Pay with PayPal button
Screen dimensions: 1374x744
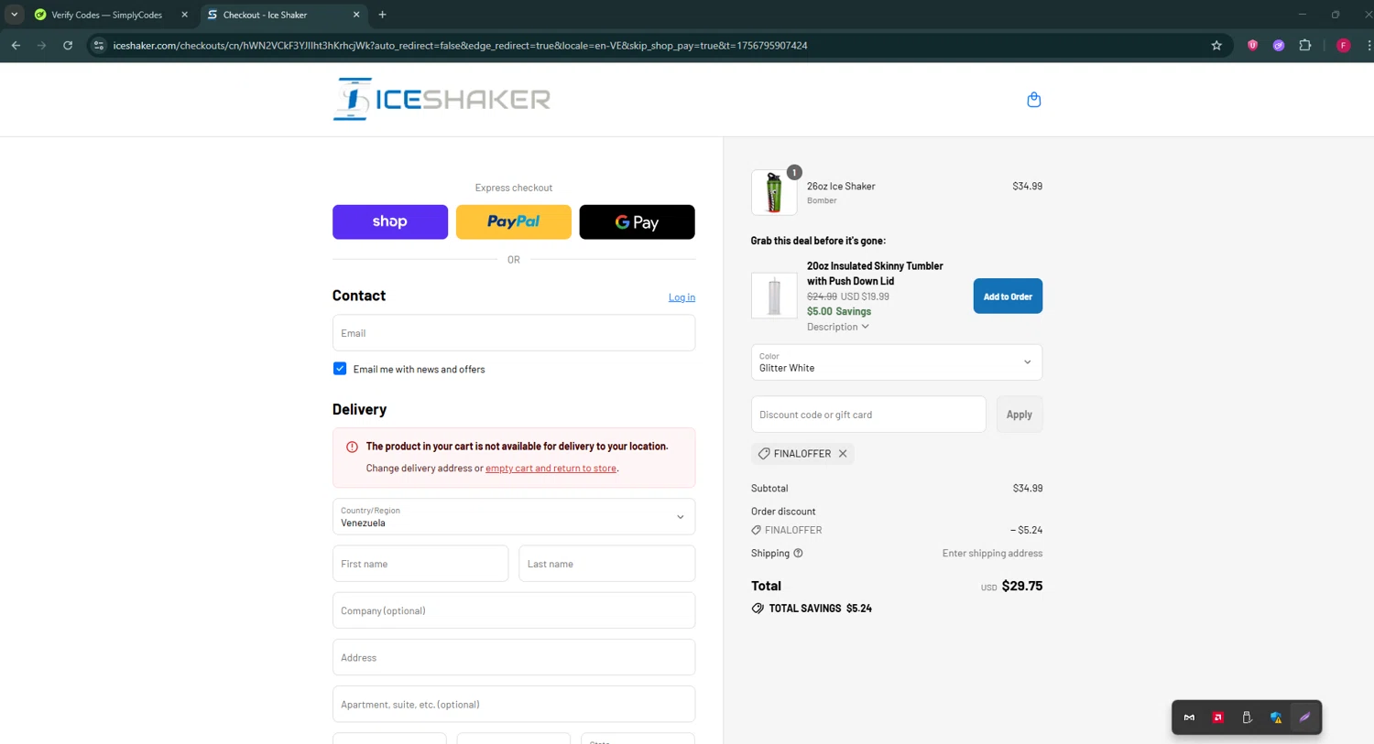coord(514,222)
